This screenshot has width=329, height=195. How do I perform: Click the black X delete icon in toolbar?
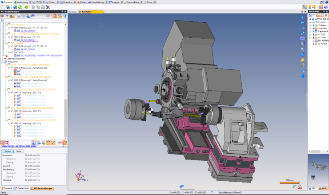48,7
